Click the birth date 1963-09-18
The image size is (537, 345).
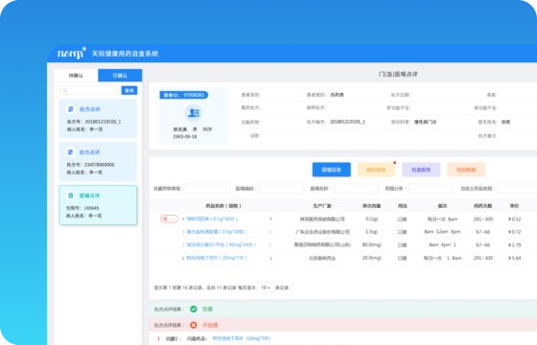pyautogui.click(x=185, y=137)
